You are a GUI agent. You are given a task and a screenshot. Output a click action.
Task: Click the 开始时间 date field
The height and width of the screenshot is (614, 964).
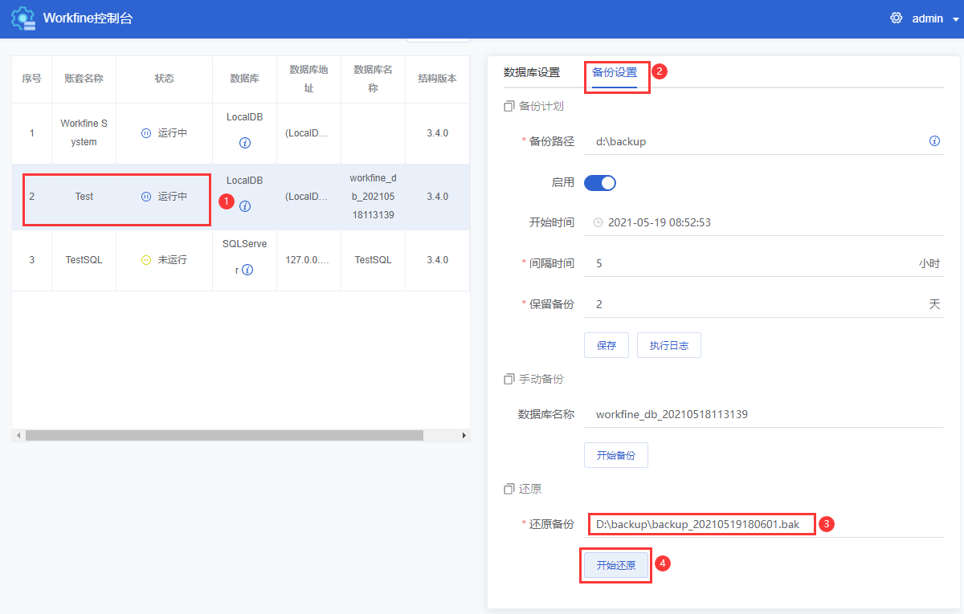click(764, 222)
